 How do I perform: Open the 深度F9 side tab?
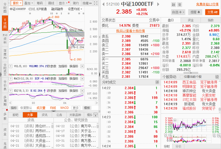[x=5, y=54]
